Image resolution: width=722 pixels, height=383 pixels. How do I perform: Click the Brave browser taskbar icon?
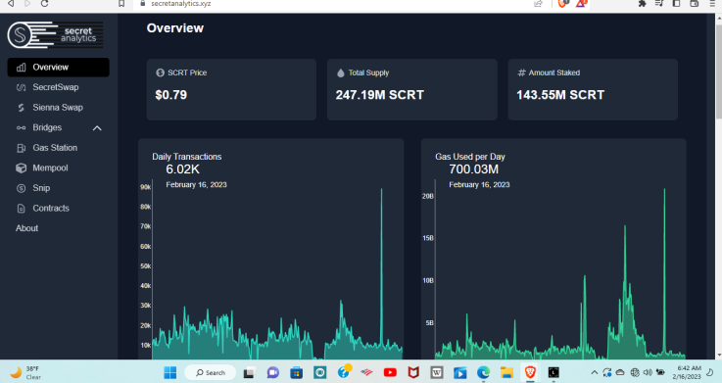(x=530, y=372)
